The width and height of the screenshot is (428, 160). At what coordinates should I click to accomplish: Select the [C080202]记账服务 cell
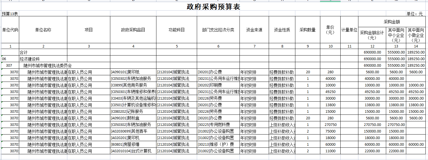pyautogui.click(x=133, y=112)
